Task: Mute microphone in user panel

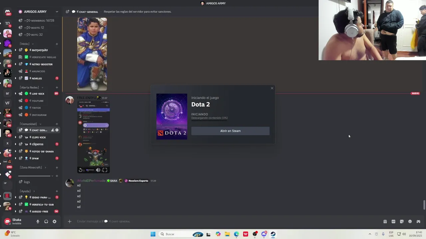Action: click(38, 221)
